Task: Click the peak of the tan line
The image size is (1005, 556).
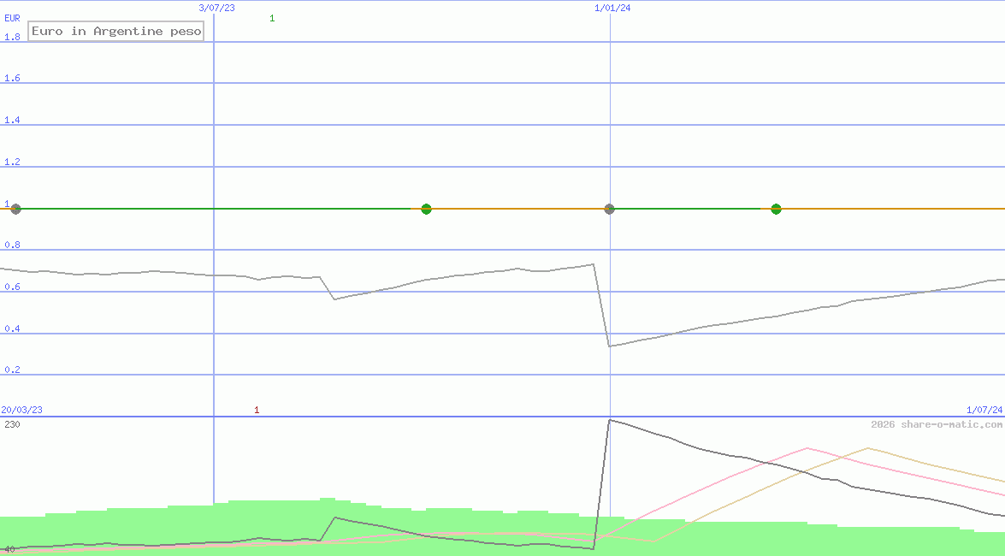Action: click(x=868, y=447)
